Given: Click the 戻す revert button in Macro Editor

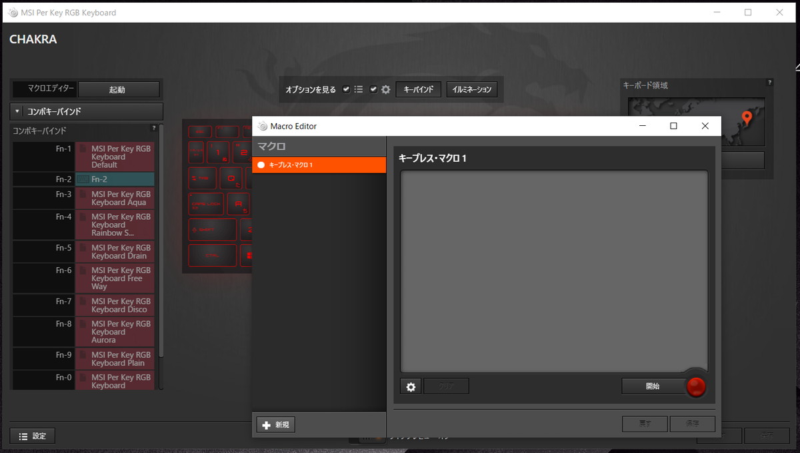Looking at the screenshot, I should point(645,424).
